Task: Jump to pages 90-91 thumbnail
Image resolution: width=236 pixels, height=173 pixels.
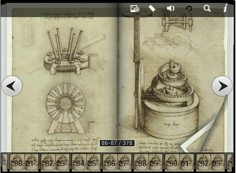Action: coord(179,163)
